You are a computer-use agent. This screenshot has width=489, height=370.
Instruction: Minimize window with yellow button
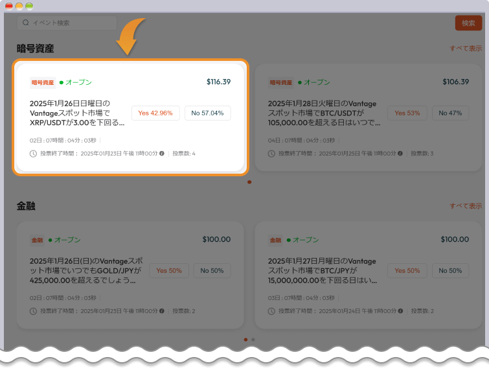point(19,6)
